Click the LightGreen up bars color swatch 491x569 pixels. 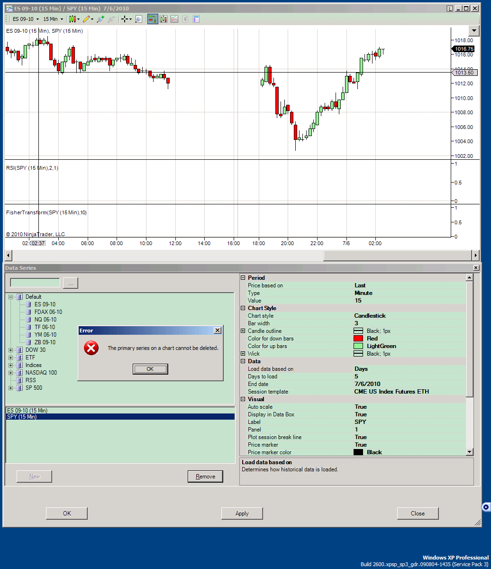pyautogui.click(x=358, y=346)
